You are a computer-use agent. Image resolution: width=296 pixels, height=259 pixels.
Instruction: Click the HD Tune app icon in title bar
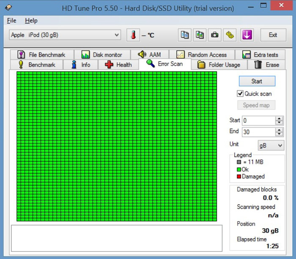8,8
